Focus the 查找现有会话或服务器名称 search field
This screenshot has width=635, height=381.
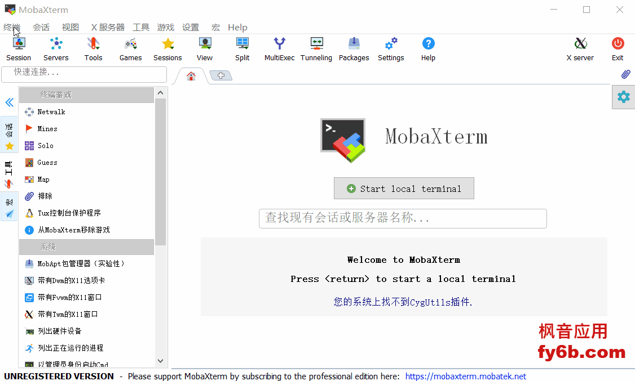pos(403,218)
